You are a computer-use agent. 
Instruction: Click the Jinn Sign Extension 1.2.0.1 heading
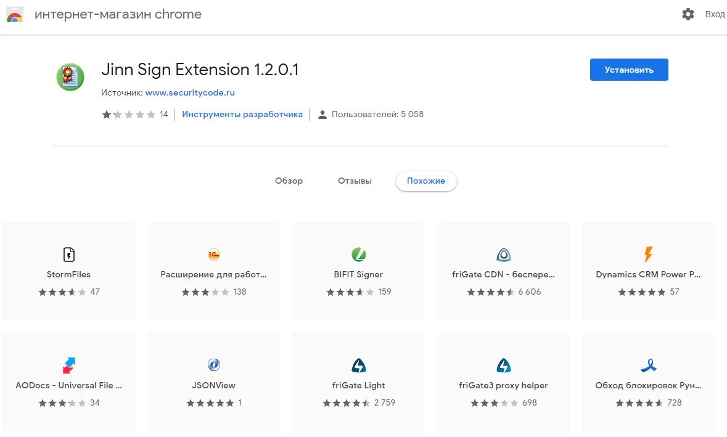tap(200, 70)
